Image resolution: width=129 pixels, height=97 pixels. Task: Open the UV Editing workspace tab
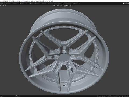pyautogui.click(x=22, y=4)
